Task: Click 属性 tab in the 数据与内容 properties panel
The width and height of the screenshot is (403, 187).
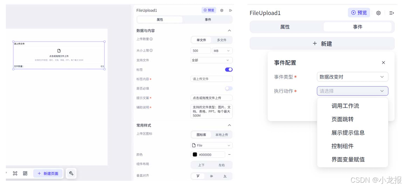Action: pyautogui.click(x=160, y=20)
